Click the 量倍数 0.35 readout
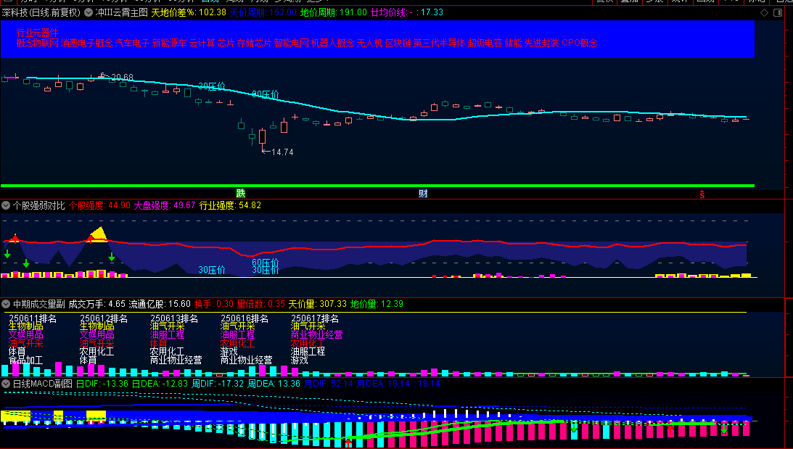This screenshot has width=793, height=449. [261, 304]
